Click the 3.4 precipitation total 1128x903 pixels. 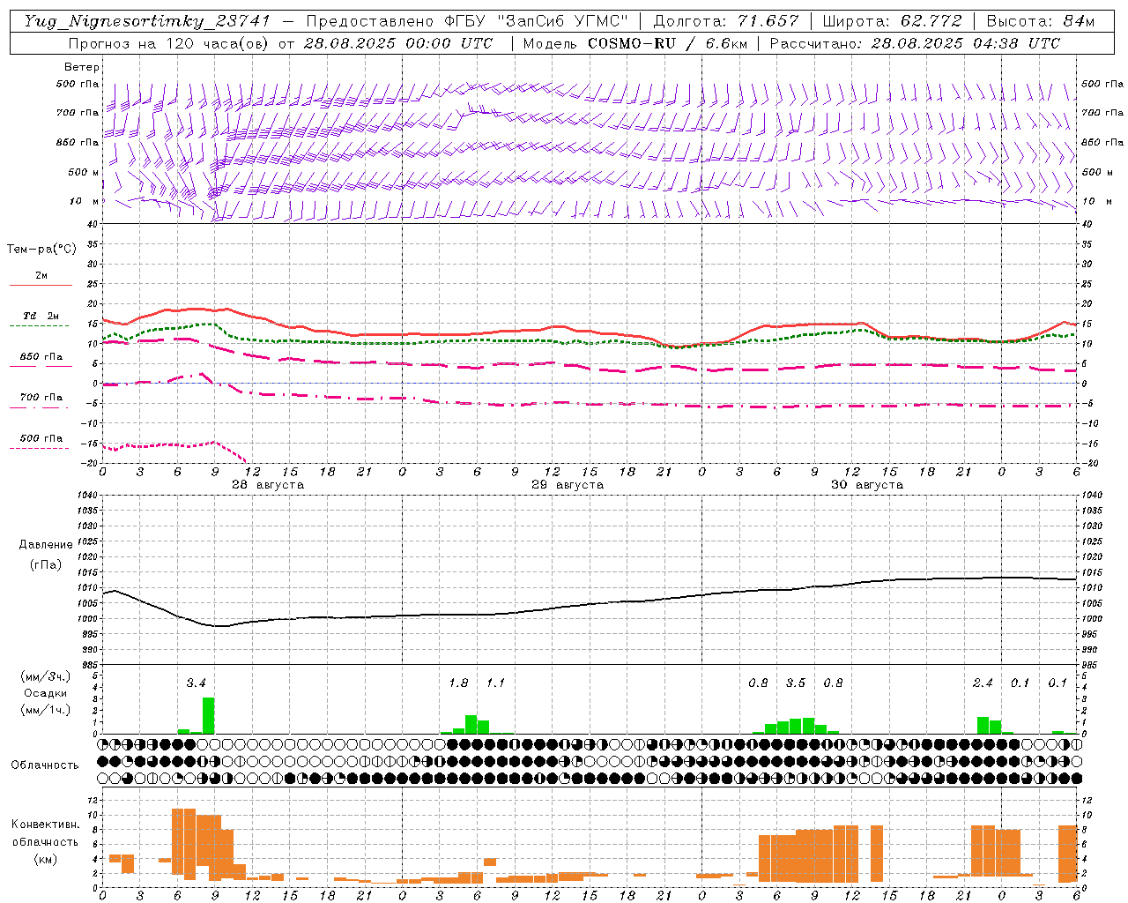(196, 683)
